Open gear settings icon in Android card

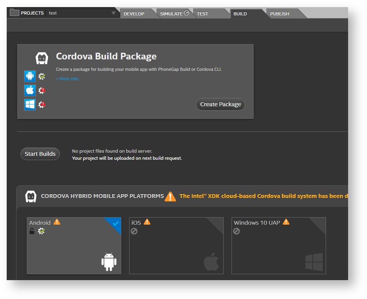point(41,231)
